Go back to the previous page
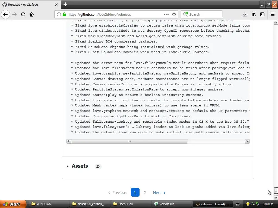278x208 pixels. pos(5,14)
